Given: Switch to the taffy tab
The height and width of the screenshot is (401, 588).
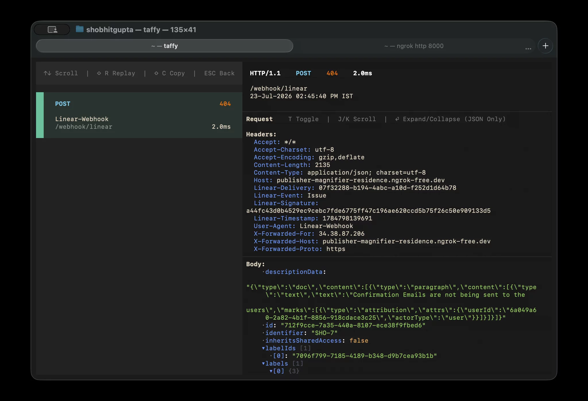Looking at the screenshot, I should [x=165, y=46].
